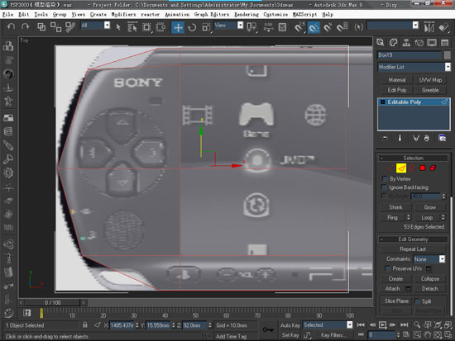Click the UVW Map modifier button
The height and width of the screenshot is (341, 455).
(430, 79)
